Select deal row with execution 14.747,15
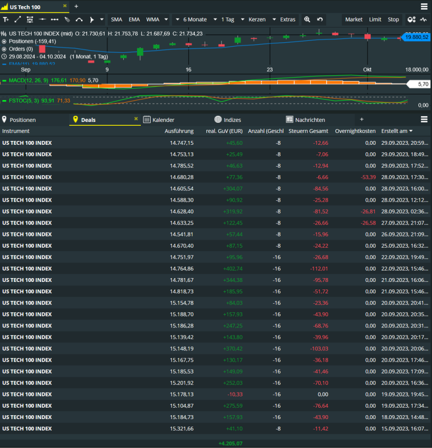 tap(216, 143)
